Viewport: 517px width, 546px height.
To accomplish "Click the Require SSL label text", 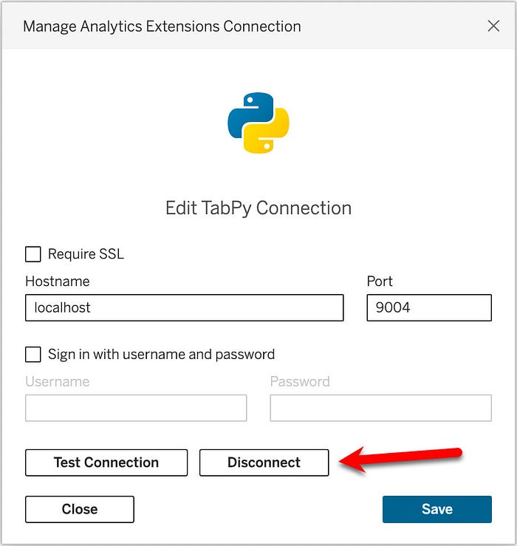I will pos(86,254).
